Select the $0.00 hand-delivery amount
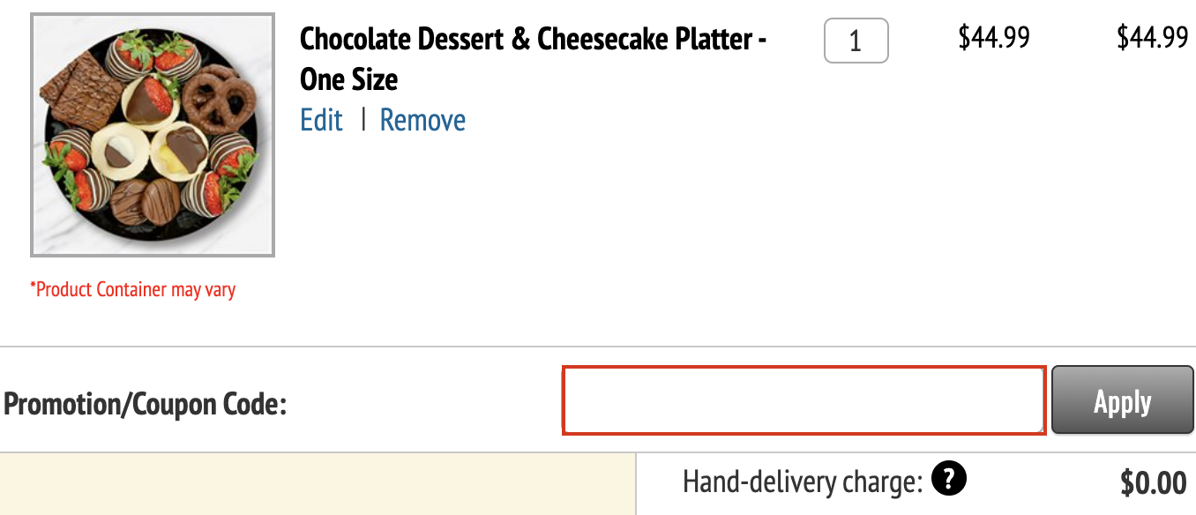Viewport: 1196px width, 515px height. pyautogui.click(x=1153, y=483)
